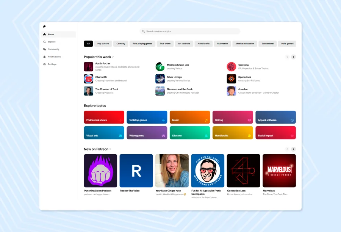The width and height of the screenshot is (341, 232).
Task: Click in the Search creators or topics field
Action: pos(190,31)
